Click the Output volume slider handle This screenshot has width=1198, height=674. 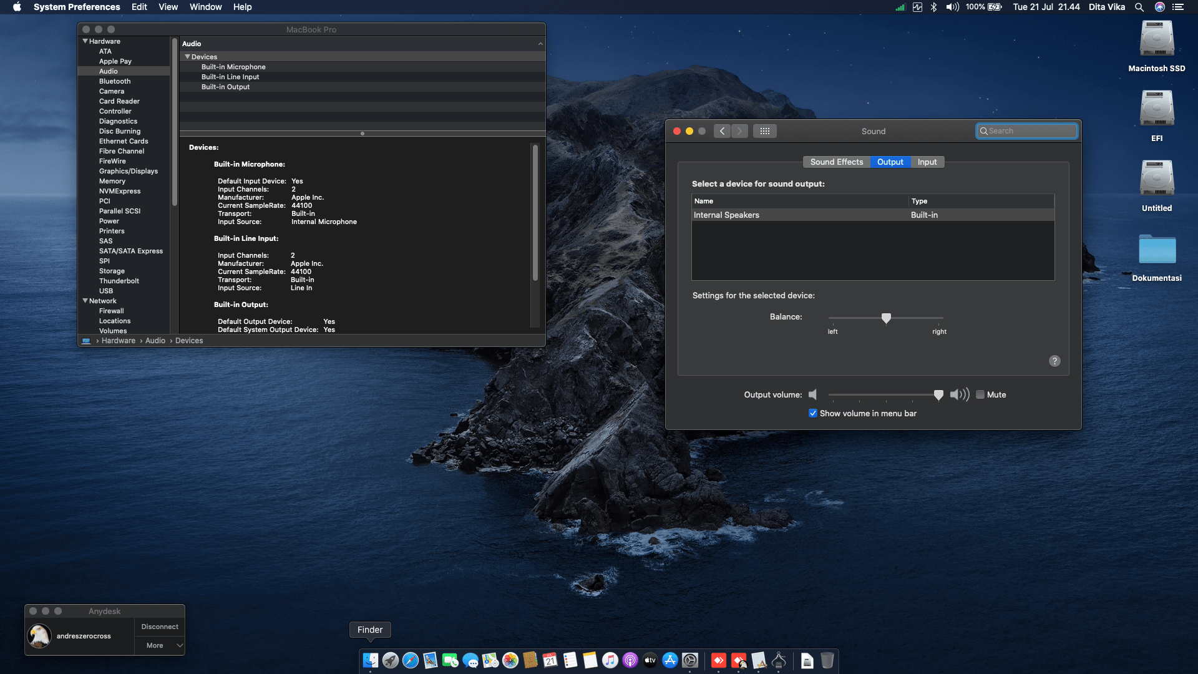click(938, 395)
